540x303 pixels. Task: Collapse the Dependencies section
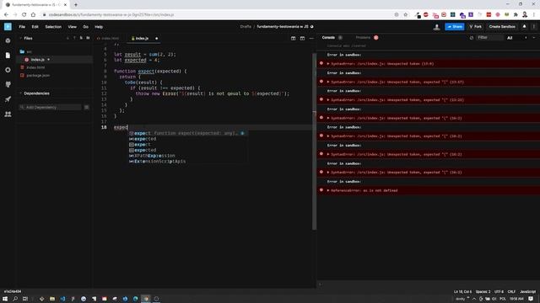(x=20, y=93)
